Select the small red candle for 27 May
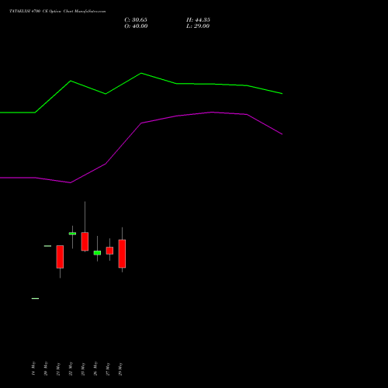 109,251
